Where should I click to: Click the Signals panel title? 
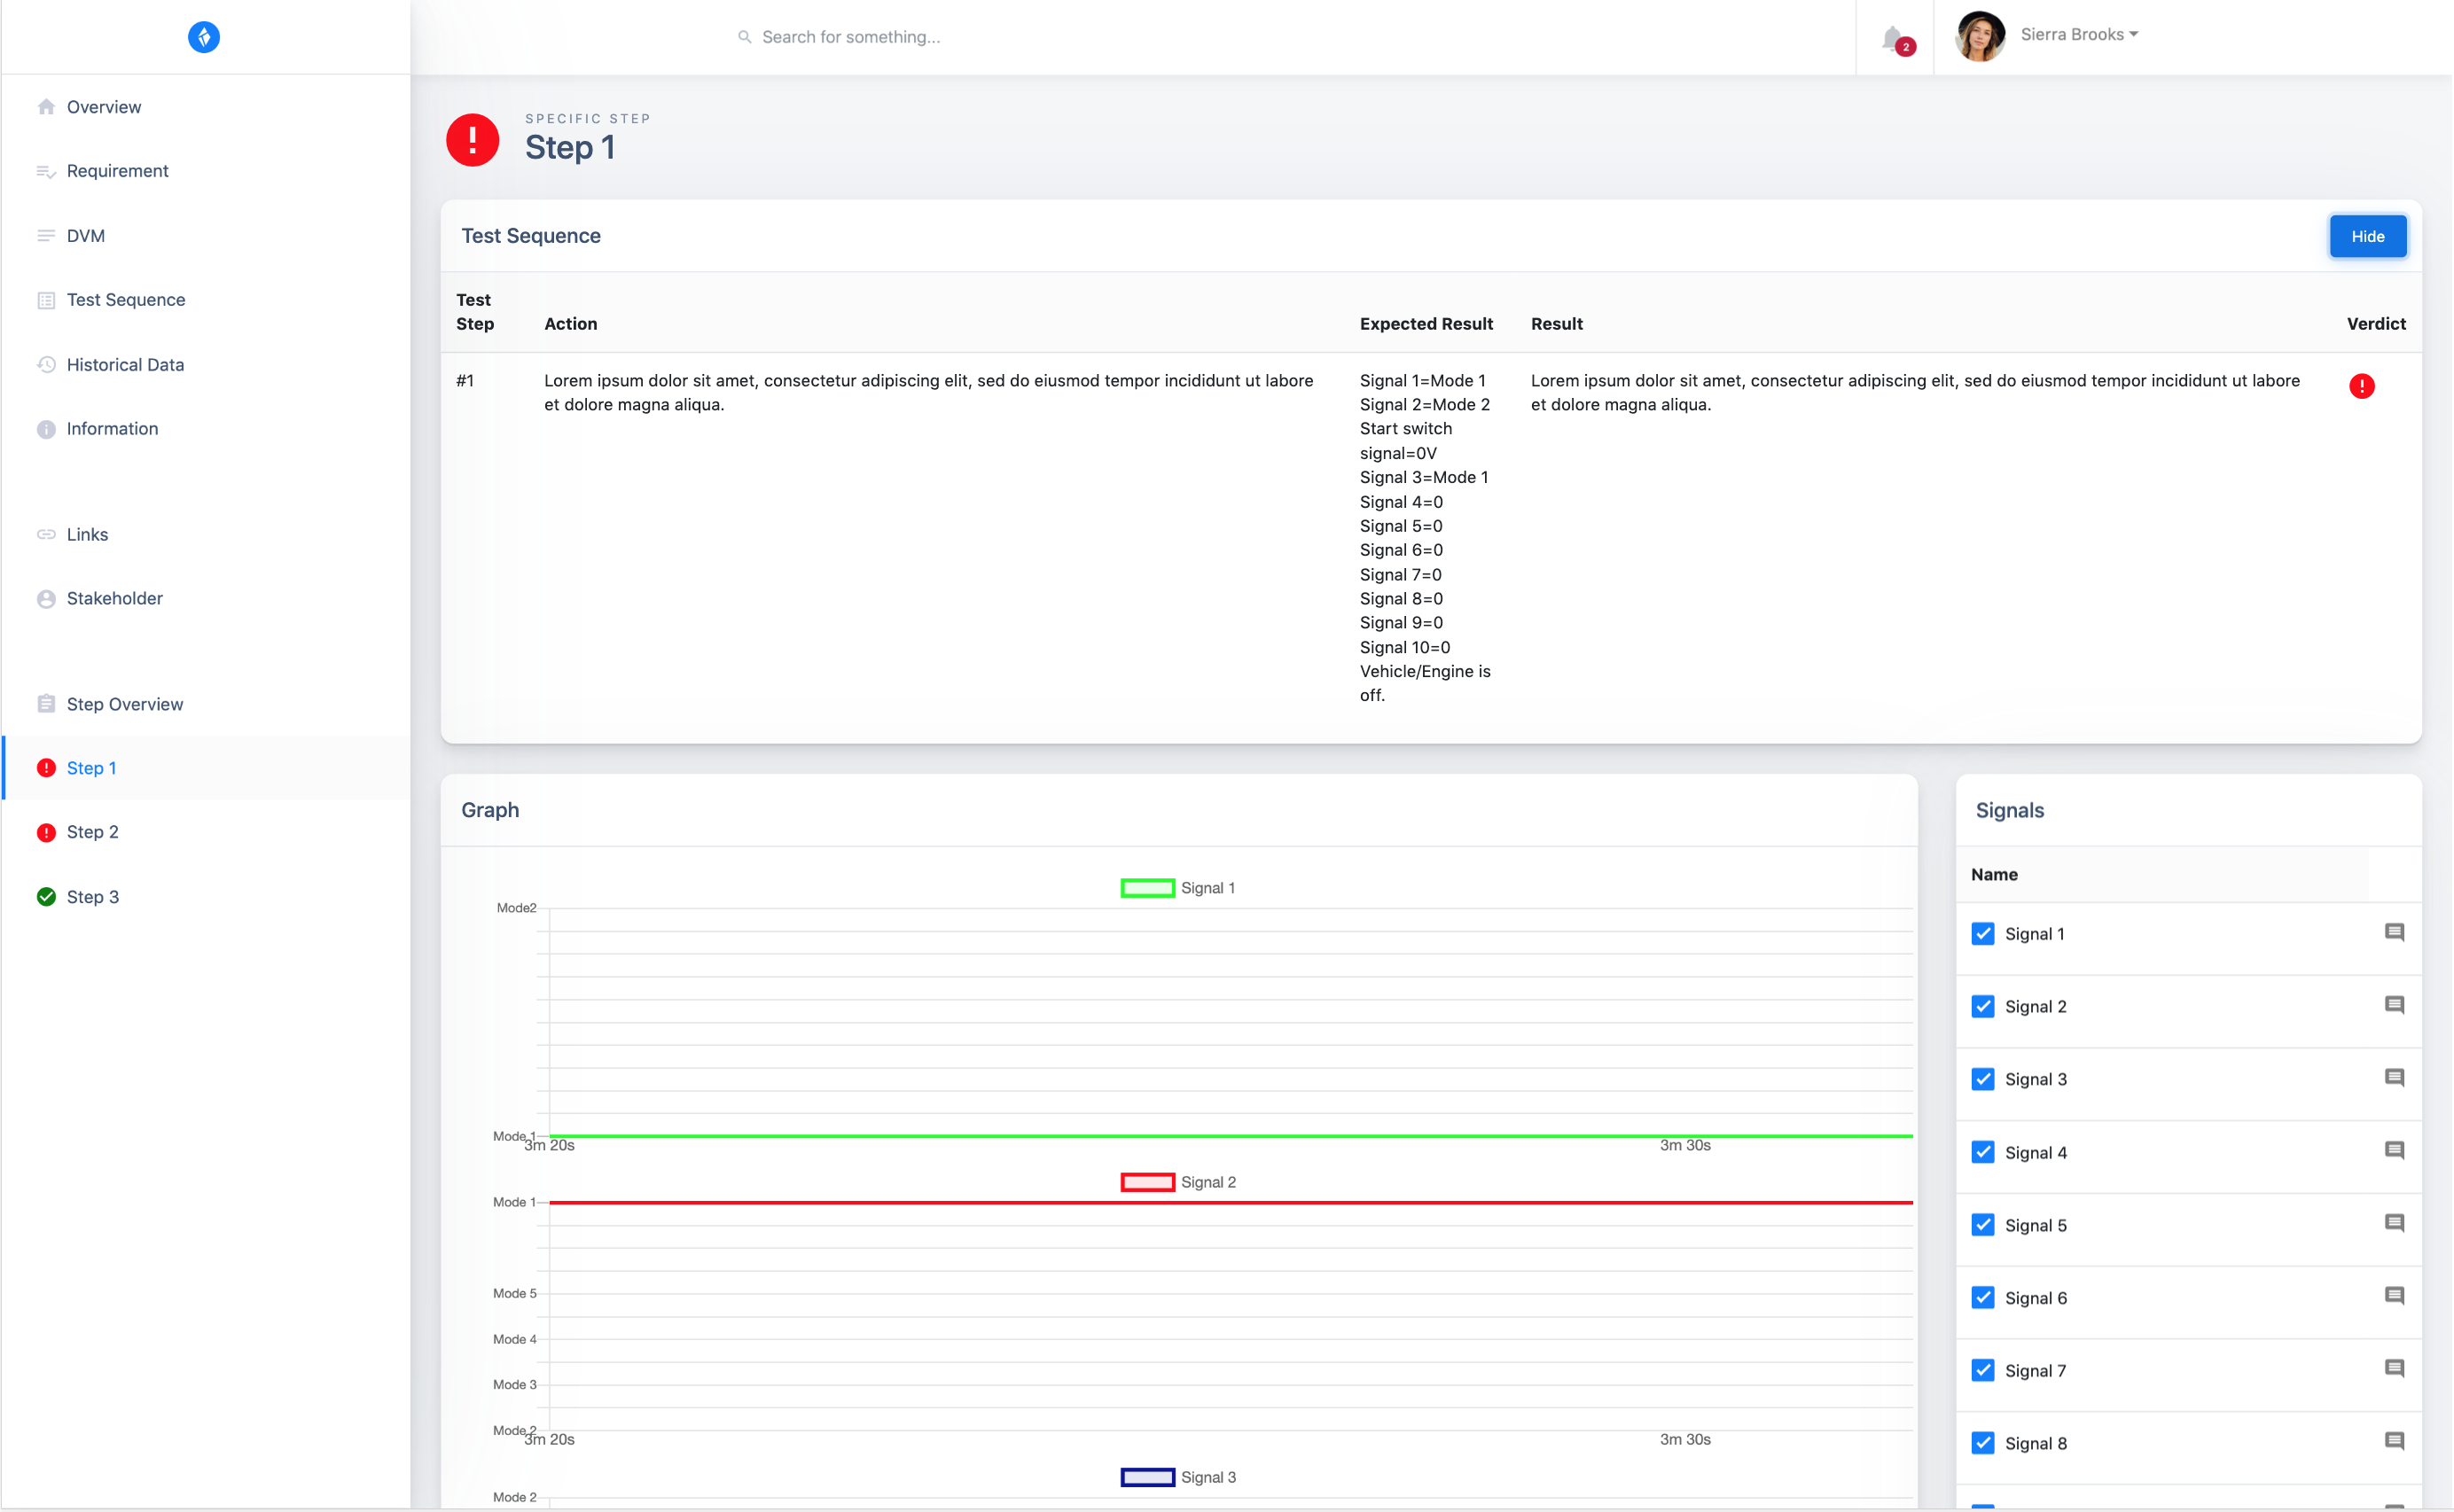[2009, 810]
